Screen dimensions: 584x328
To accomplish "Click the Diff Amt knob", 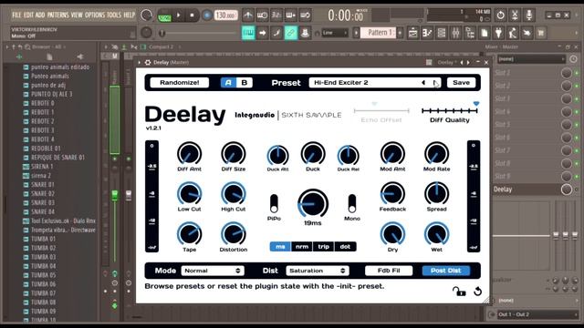I will pos(189,154).
